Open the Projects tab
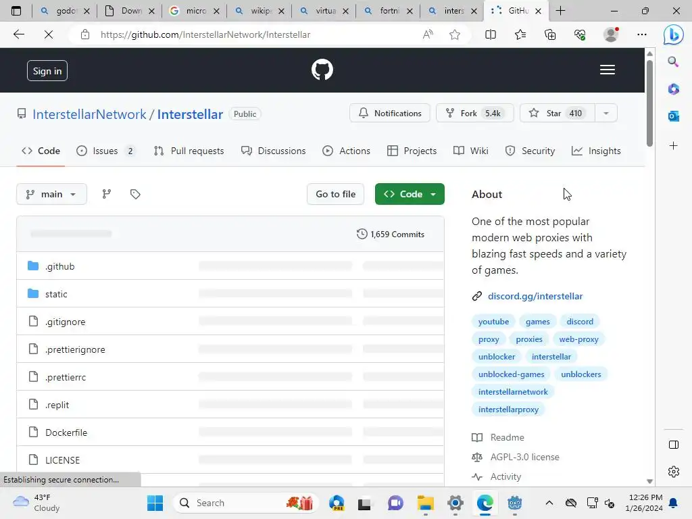The height and width of the screenshot is (519, 692). 412,151
